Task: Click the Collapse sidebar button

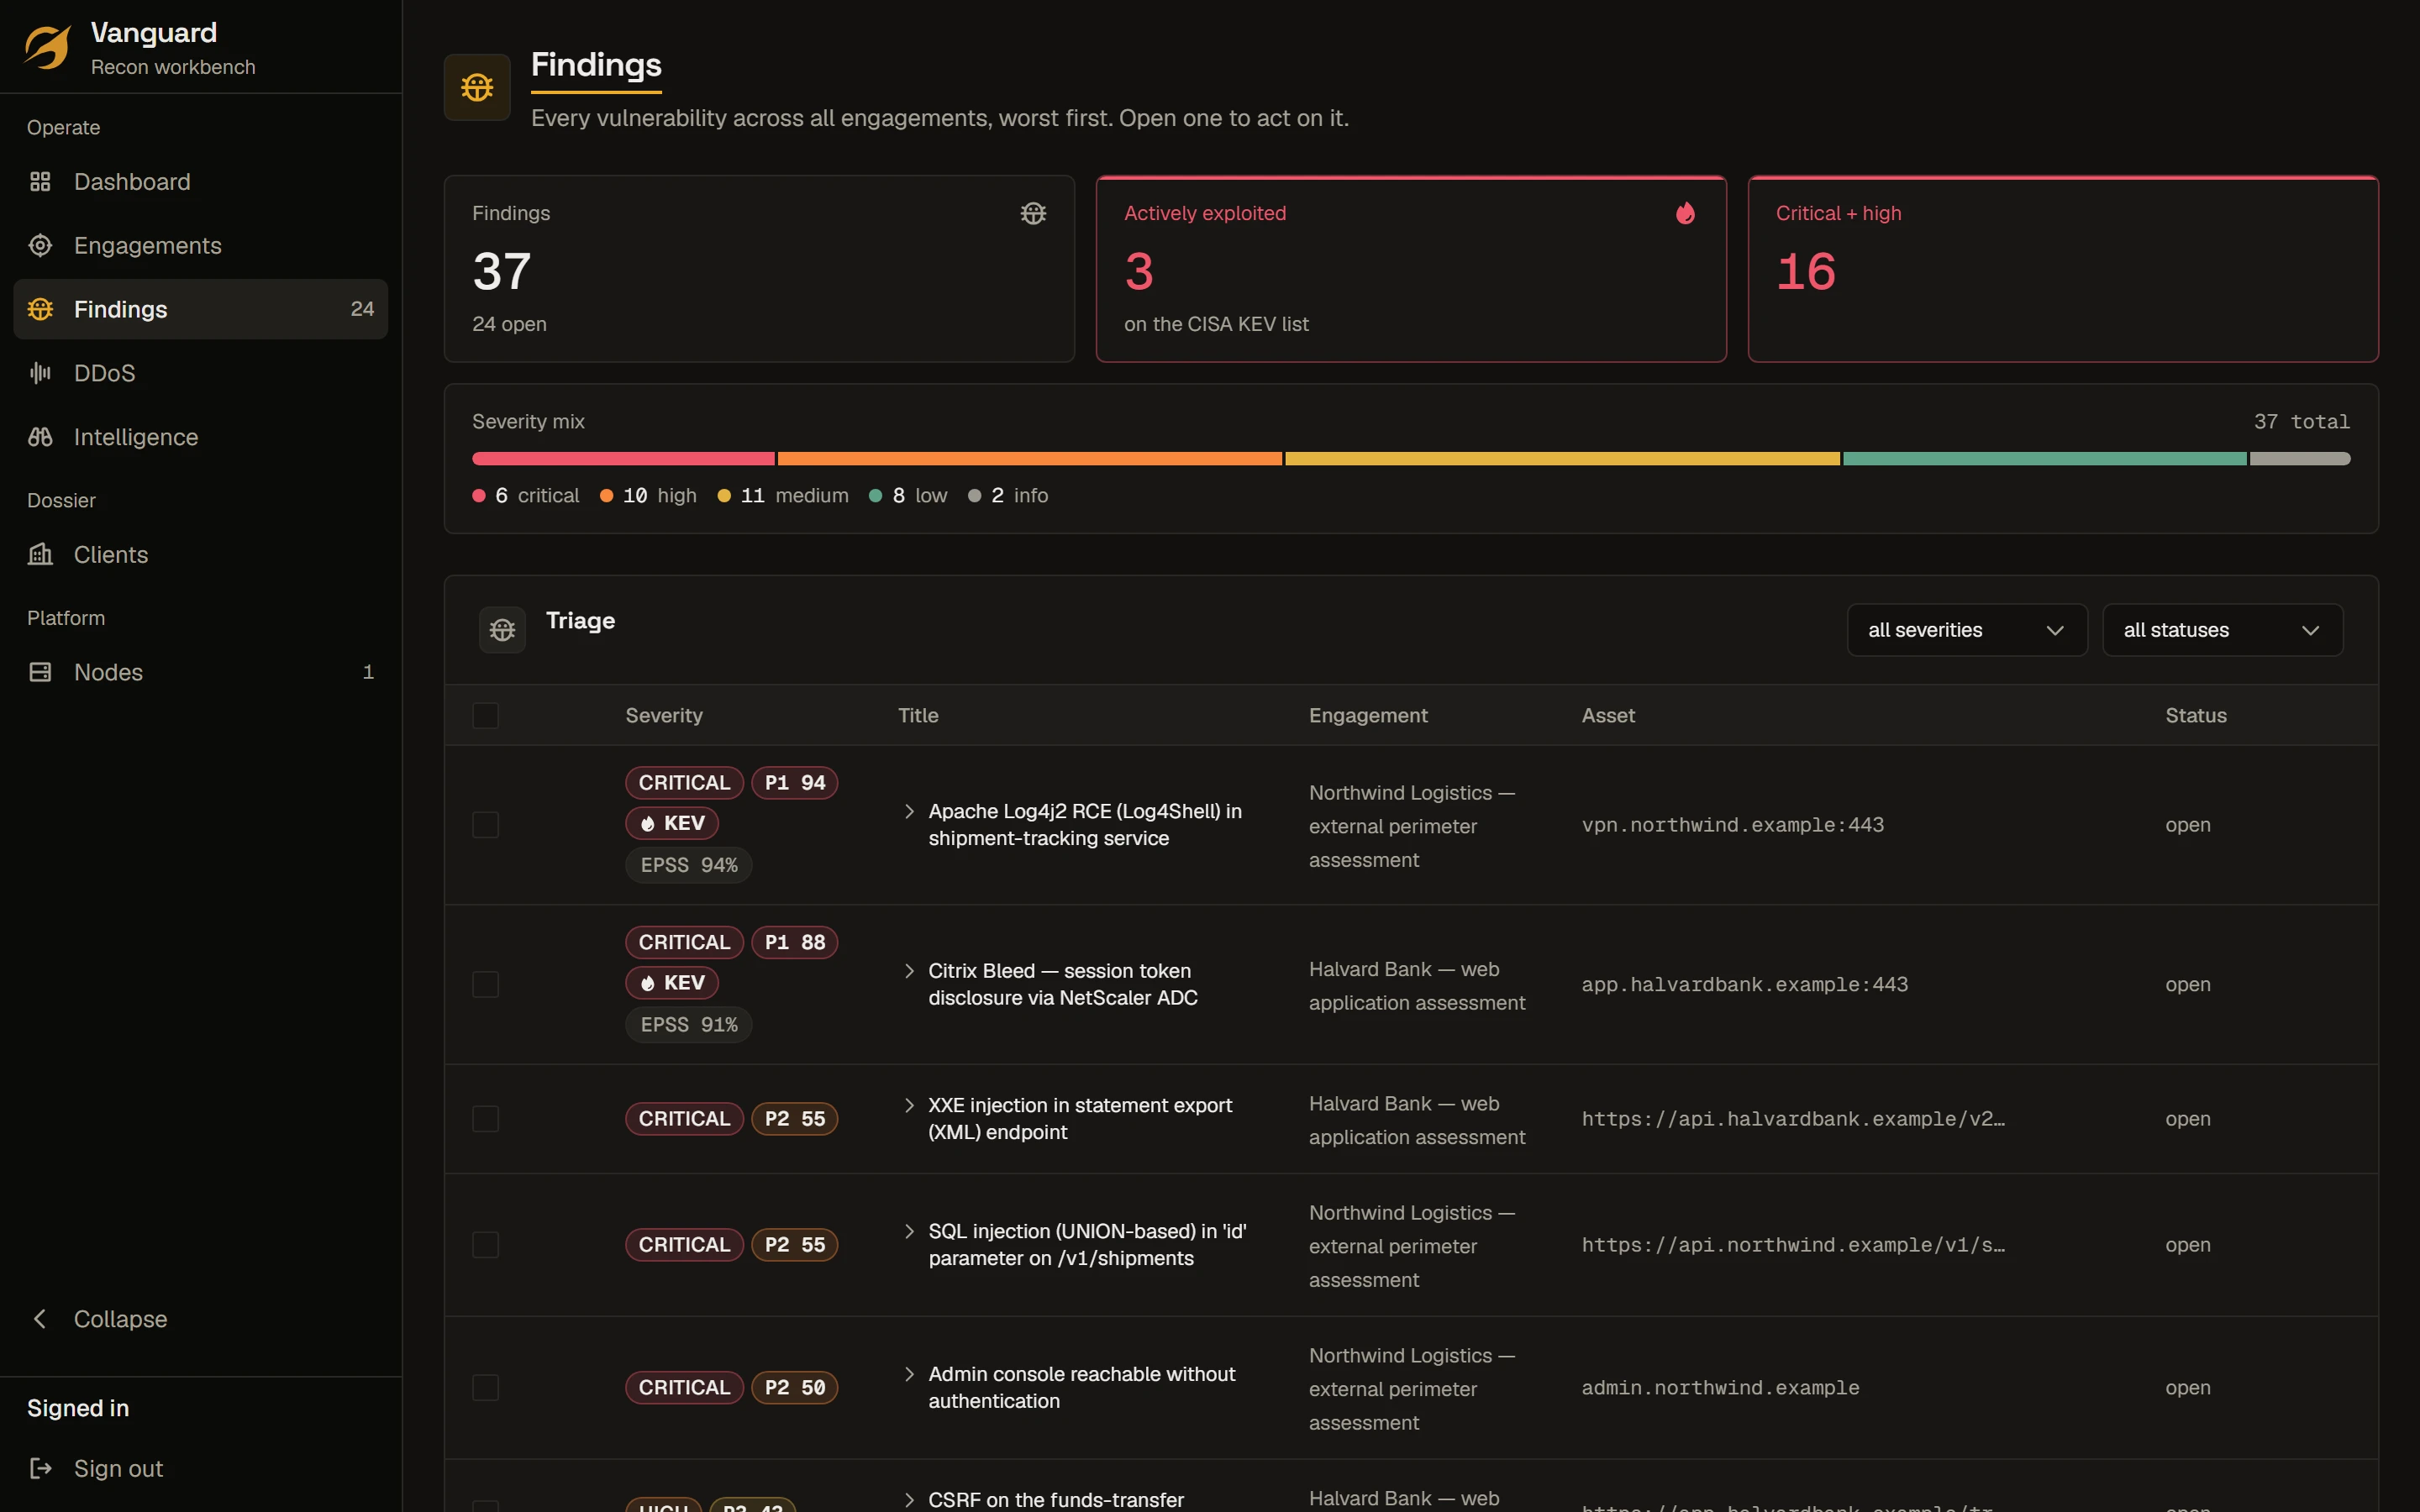Action: click(x=200, y=1319)
